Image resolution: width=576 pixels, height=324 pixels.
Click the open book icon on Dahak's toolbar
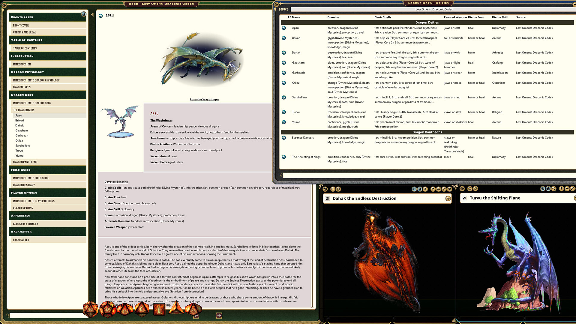pyautogui.click(x=333, y=189)
